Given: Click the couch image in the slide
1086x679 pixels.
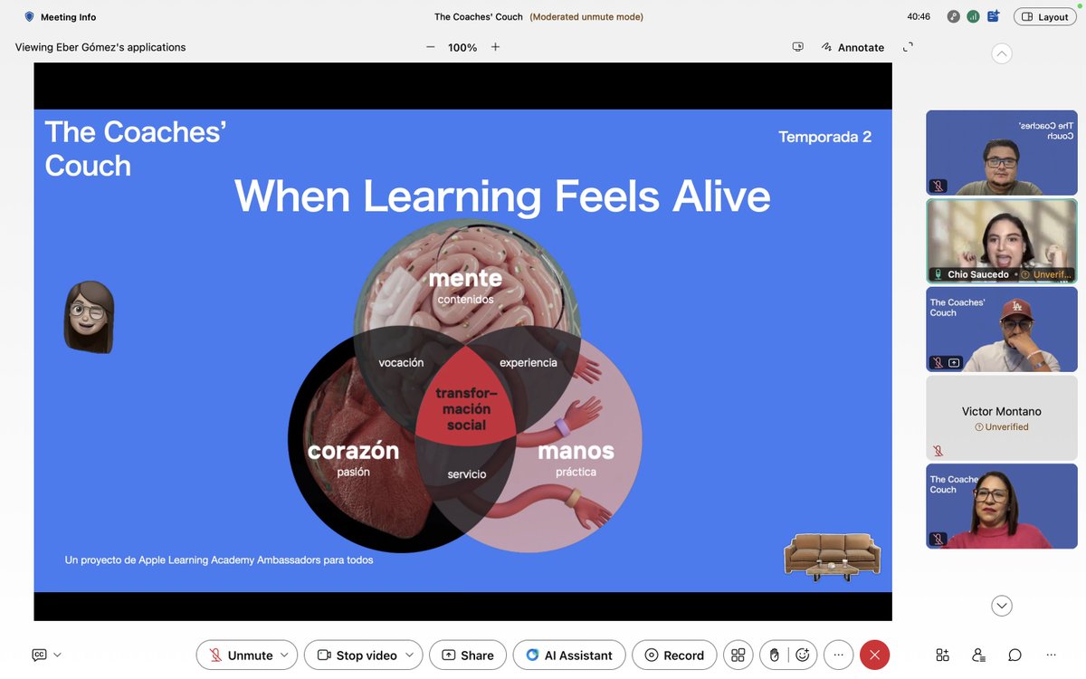Looking at the screenshot, I should tap(832, 556).
